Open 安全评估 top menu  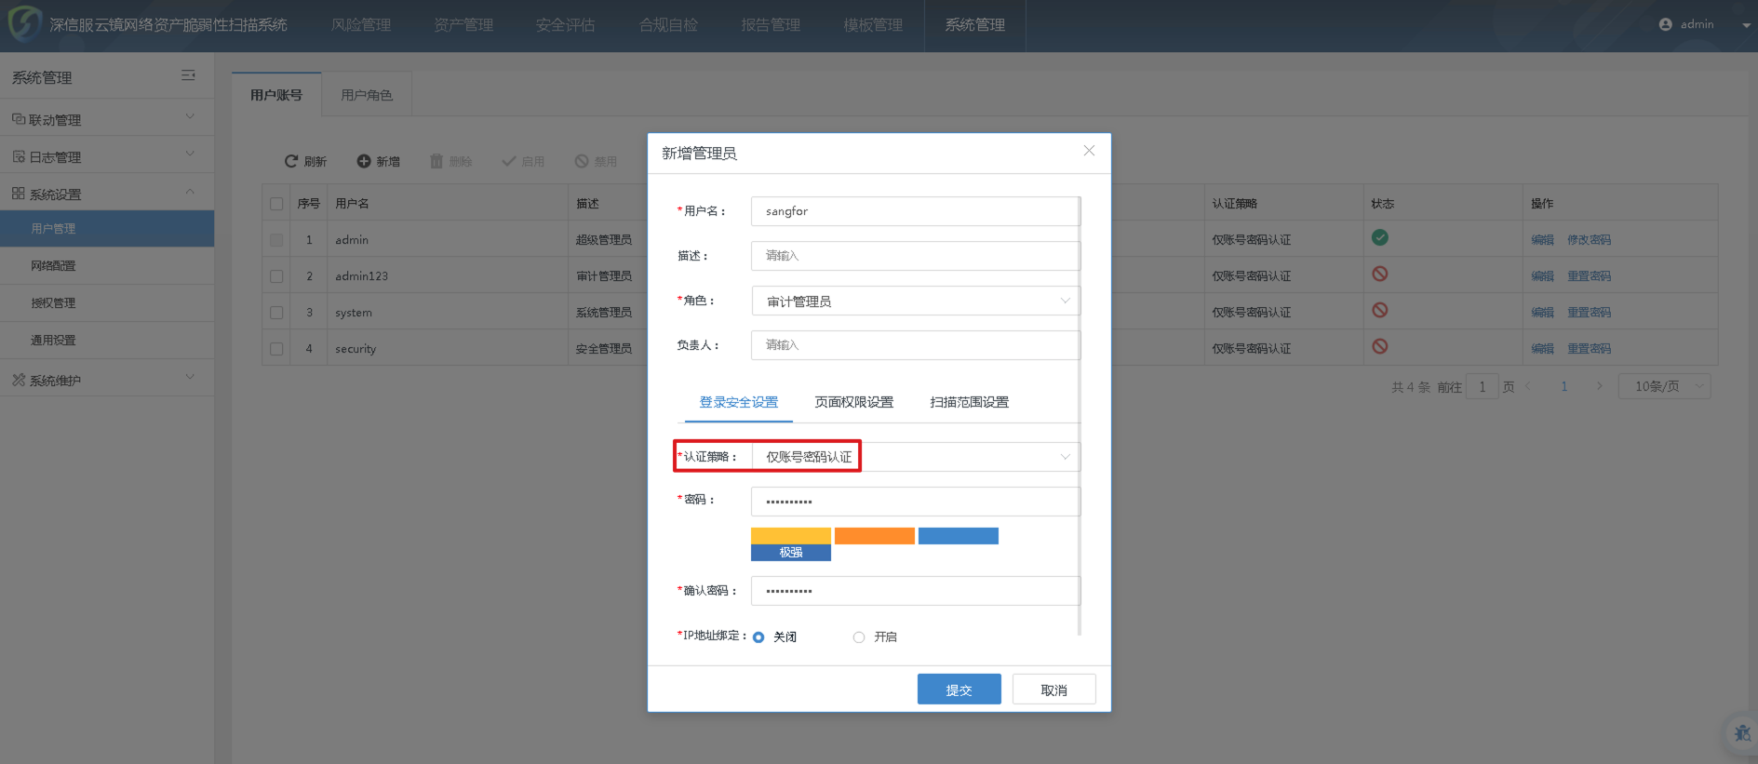pos(566,25)
